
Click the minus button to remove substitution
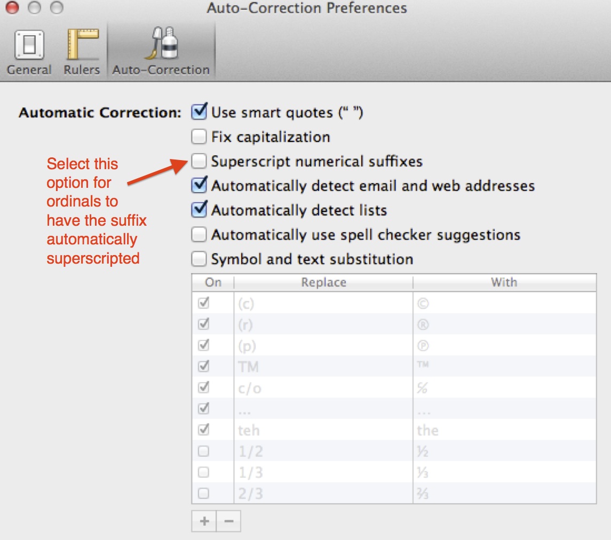(x=228, y=521)
